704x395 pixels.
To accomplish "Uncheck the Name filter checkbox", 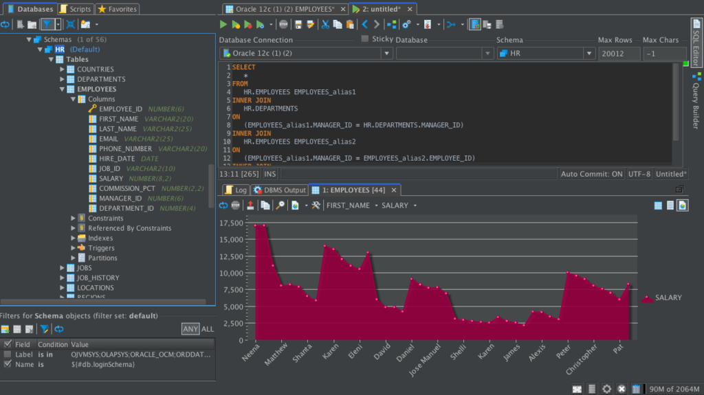I will click(8, 364).
